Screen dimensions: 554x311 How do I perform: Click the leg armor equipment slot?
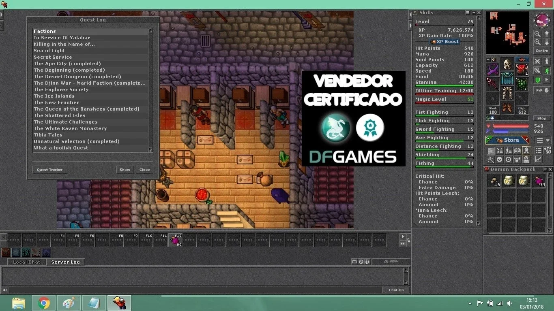(x=507, y=94)
